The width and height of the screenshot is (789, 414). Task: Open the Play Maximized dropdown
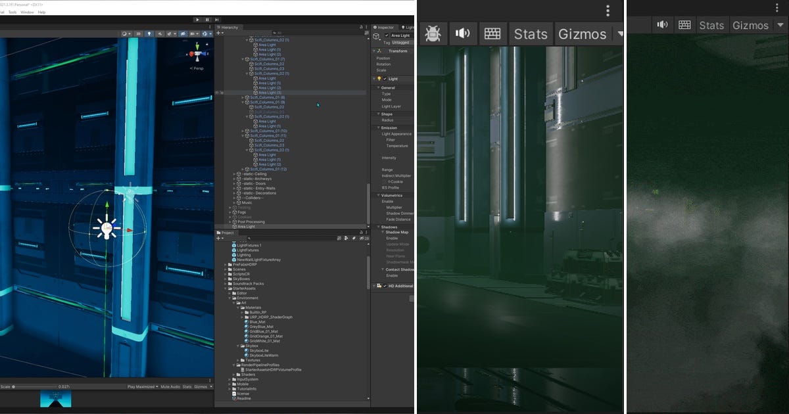pyautogui.click(x=143, y=386)
